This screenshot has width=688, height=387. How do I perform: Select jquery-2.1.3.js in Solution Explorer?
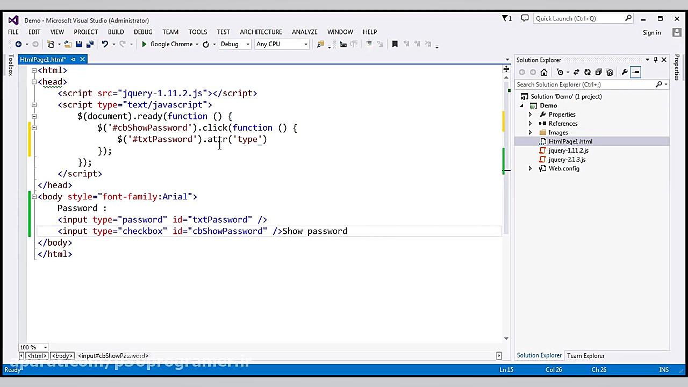(x=567, y=159)
